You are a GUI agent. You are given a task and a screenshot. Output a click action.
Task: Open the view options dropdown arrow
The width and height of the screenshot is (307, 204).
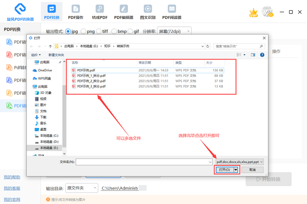(x=244, y=55)
